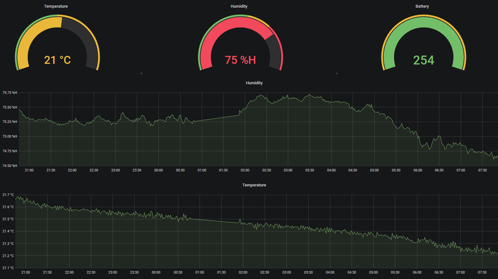Click the 254 battery gauge value
This screenshot has width=498, height=279.
pyautogui.click(x=424, y=60)
